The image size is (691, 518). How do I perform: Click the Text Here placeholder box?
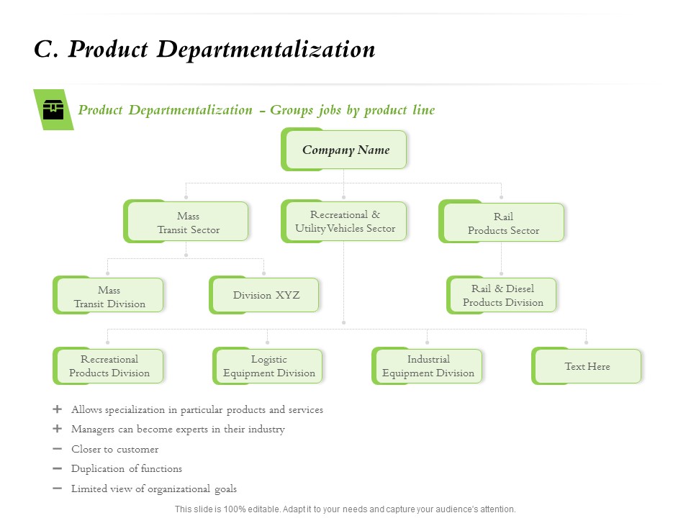pyautogui.click(x=587, y=366)
